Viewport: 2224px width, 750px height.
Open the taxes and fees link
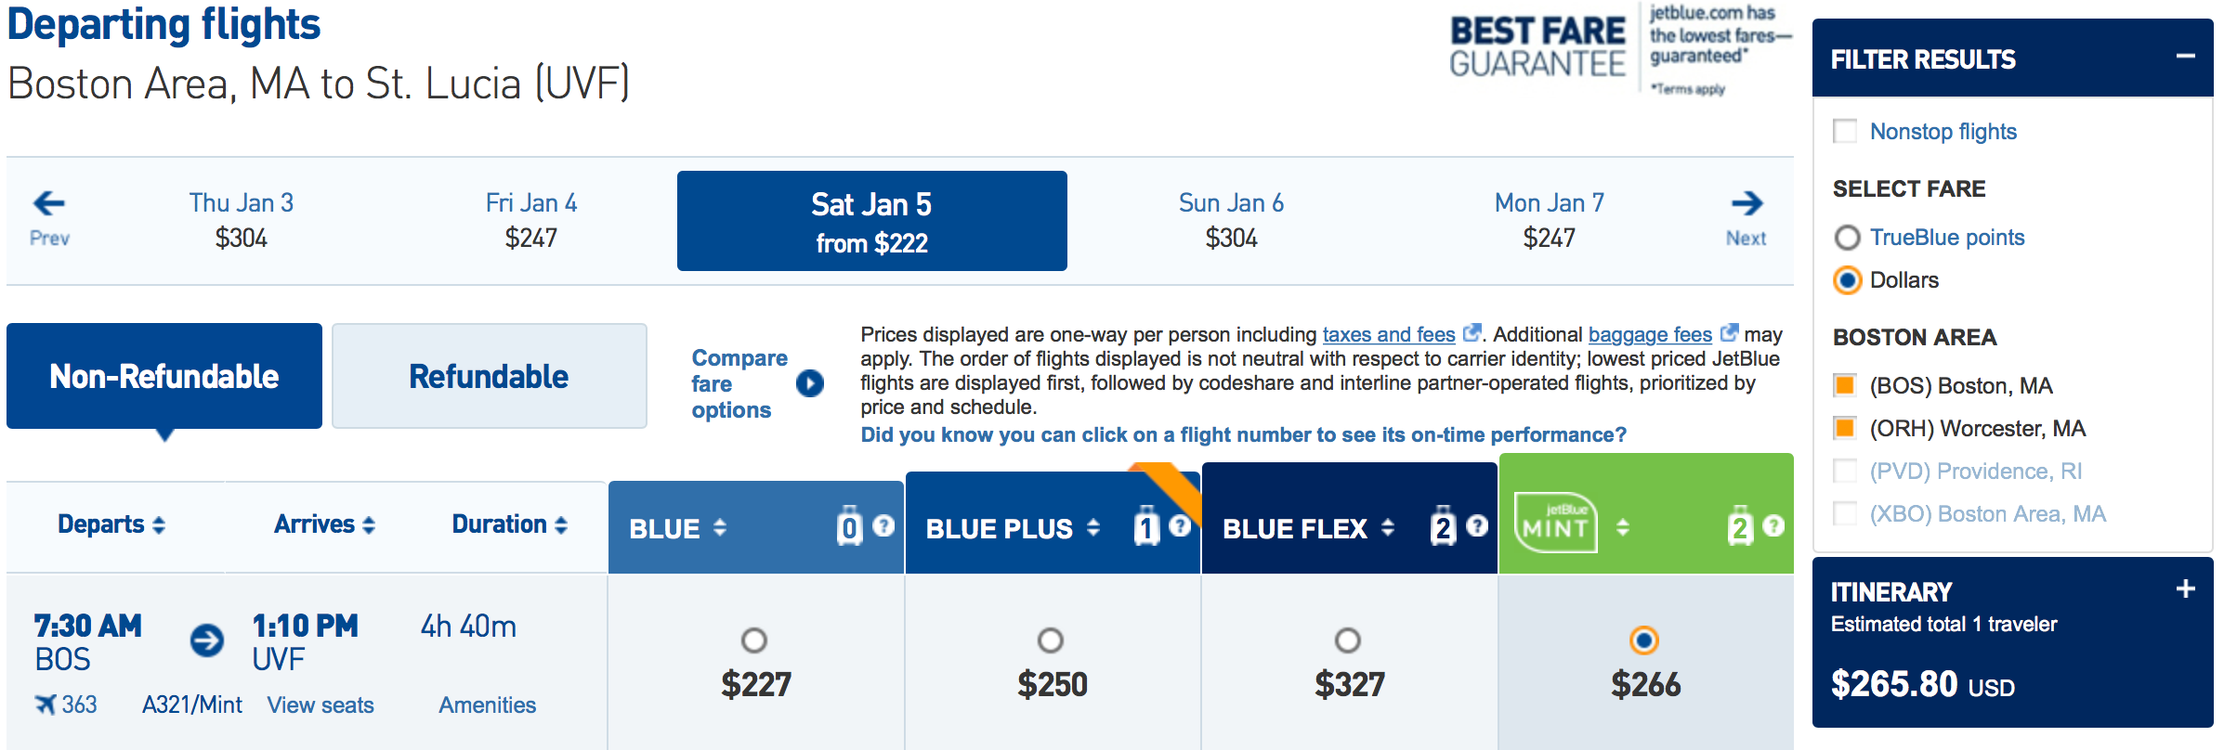coord(1389,334)
